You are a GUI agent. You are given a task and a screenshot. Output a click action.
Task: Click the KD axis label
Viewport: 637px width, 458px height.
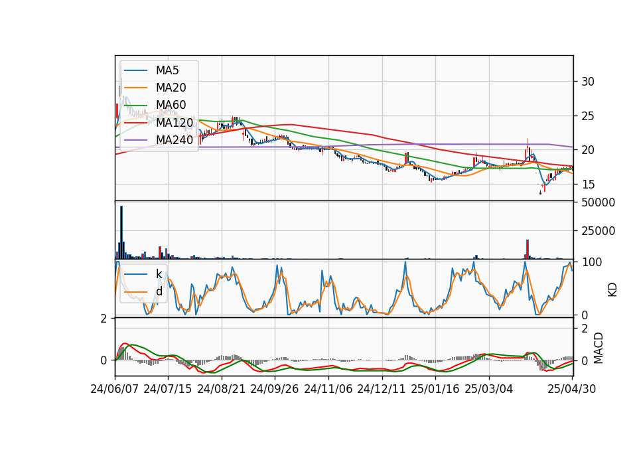(x=612, y=290)
